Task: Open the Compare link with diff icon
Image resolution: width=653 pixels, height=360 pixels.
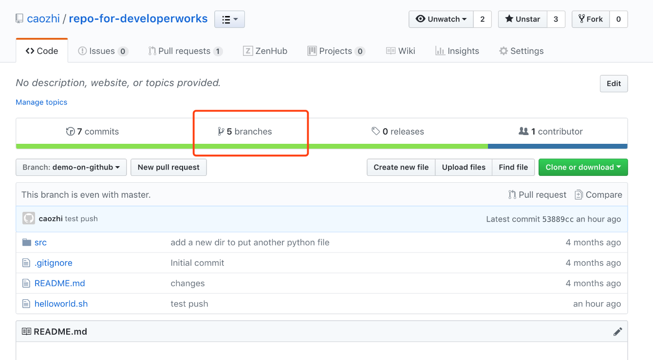Action: [x=598, y=195]
